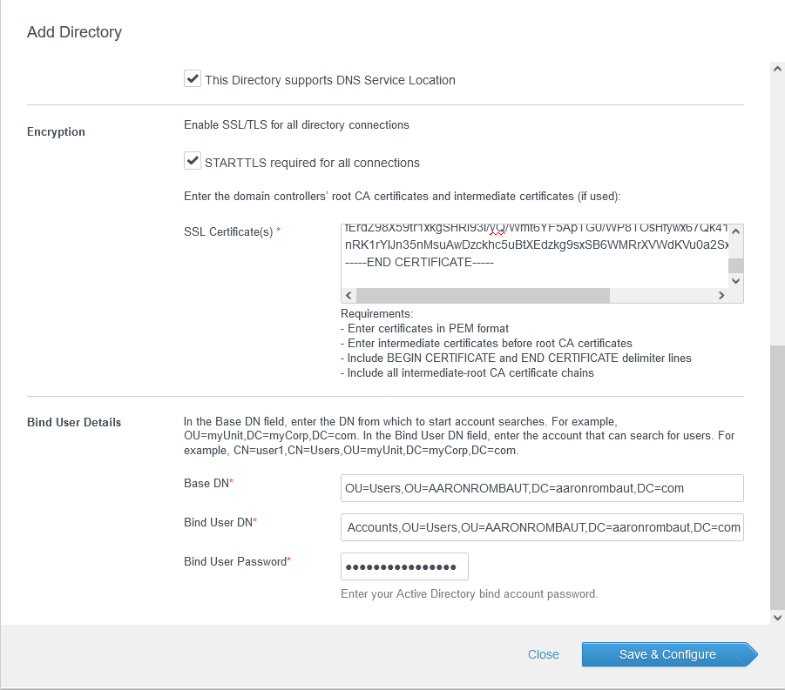The height and width of the screenshot is (690, 785).
Task: Click the certificate box scroll-right arrow
Action: tap(721, 296)
